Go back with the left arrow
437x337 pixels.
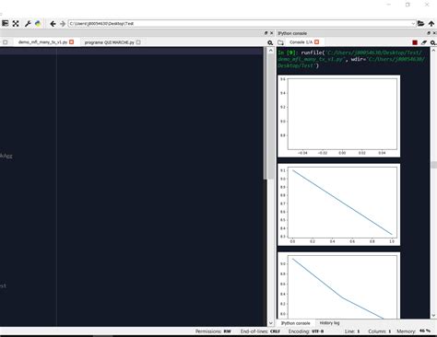click(x=53, y=24)
